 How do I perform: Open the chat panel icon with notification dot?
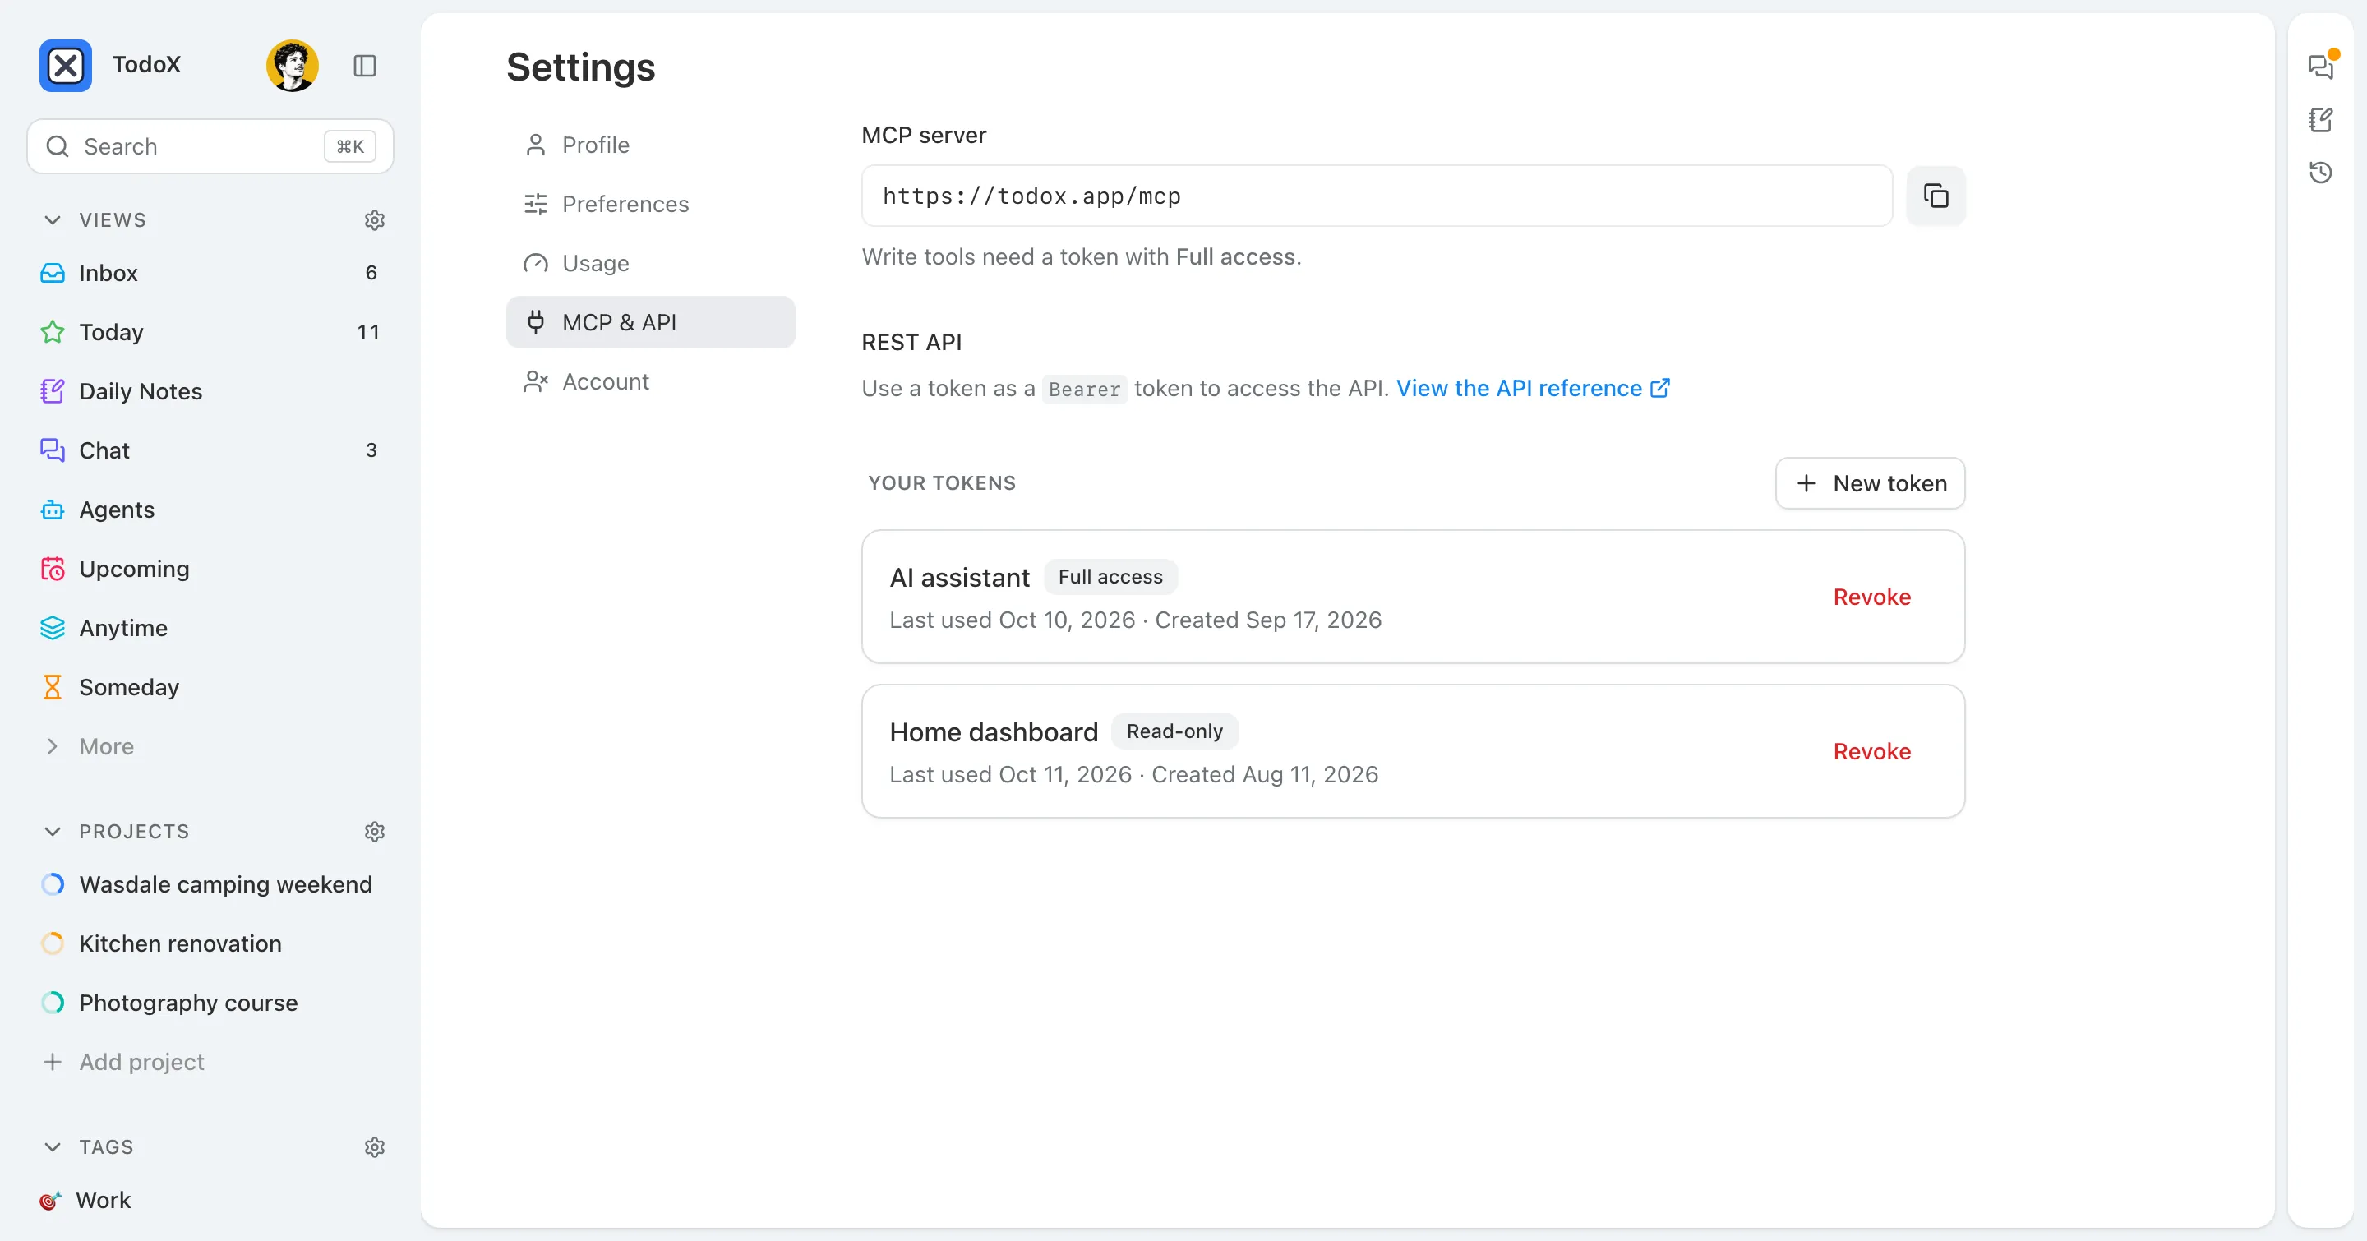[2320, 66]
